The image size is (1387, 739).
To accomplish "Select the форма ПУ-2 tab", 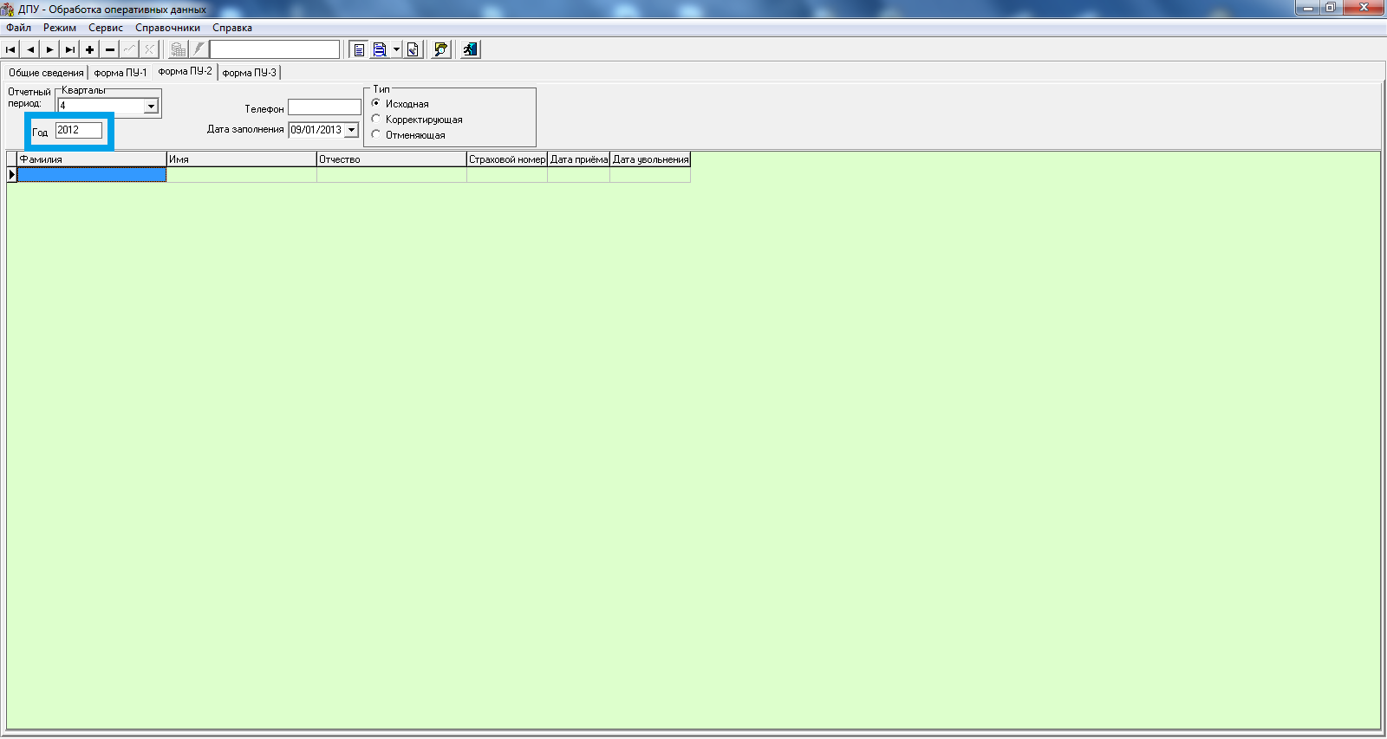I will point(185,71).
